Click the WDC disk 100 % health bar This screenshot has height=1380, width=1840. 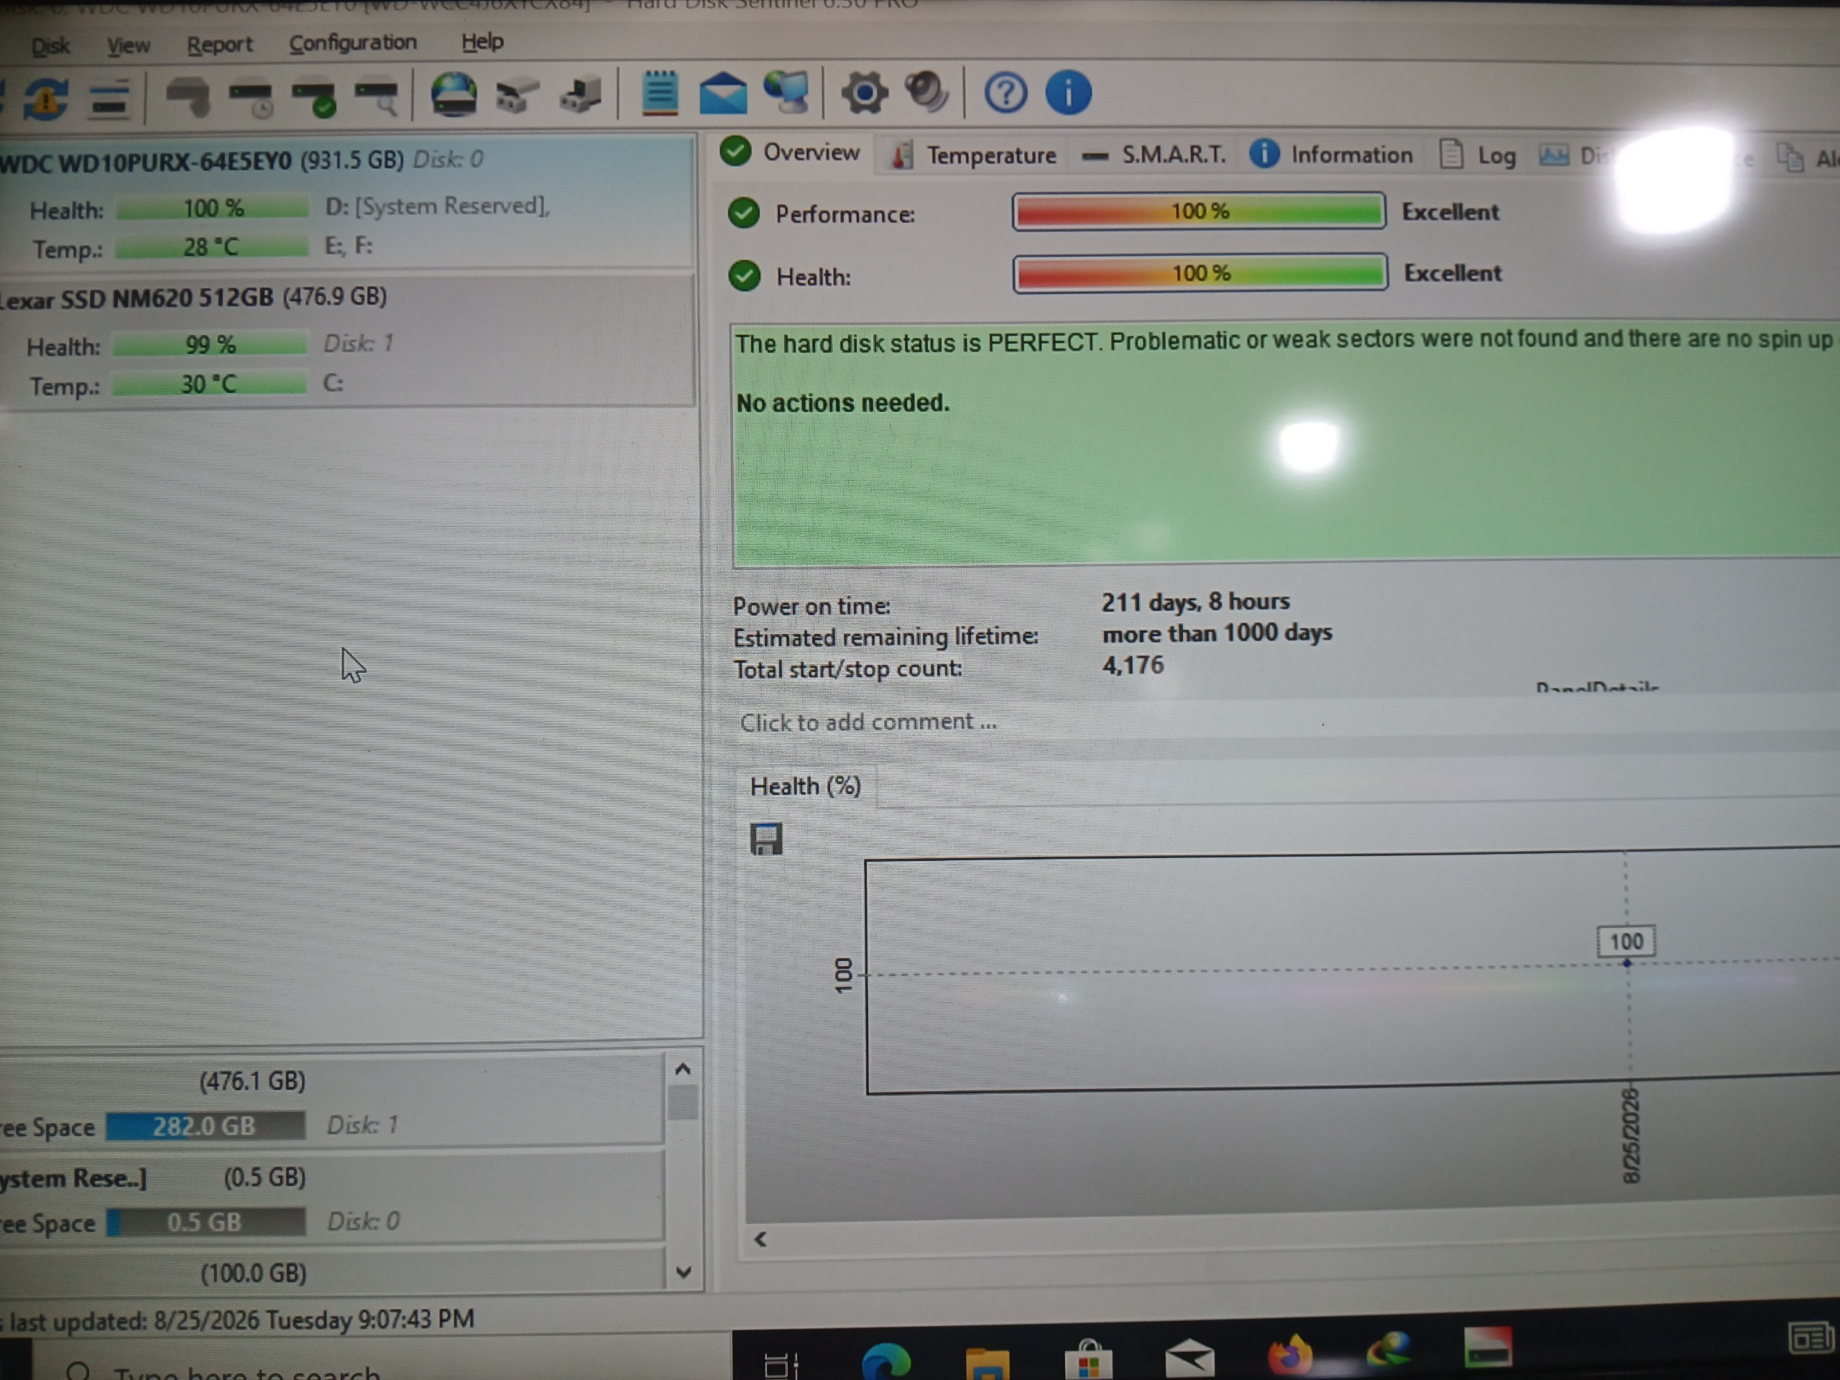point(212,208)
